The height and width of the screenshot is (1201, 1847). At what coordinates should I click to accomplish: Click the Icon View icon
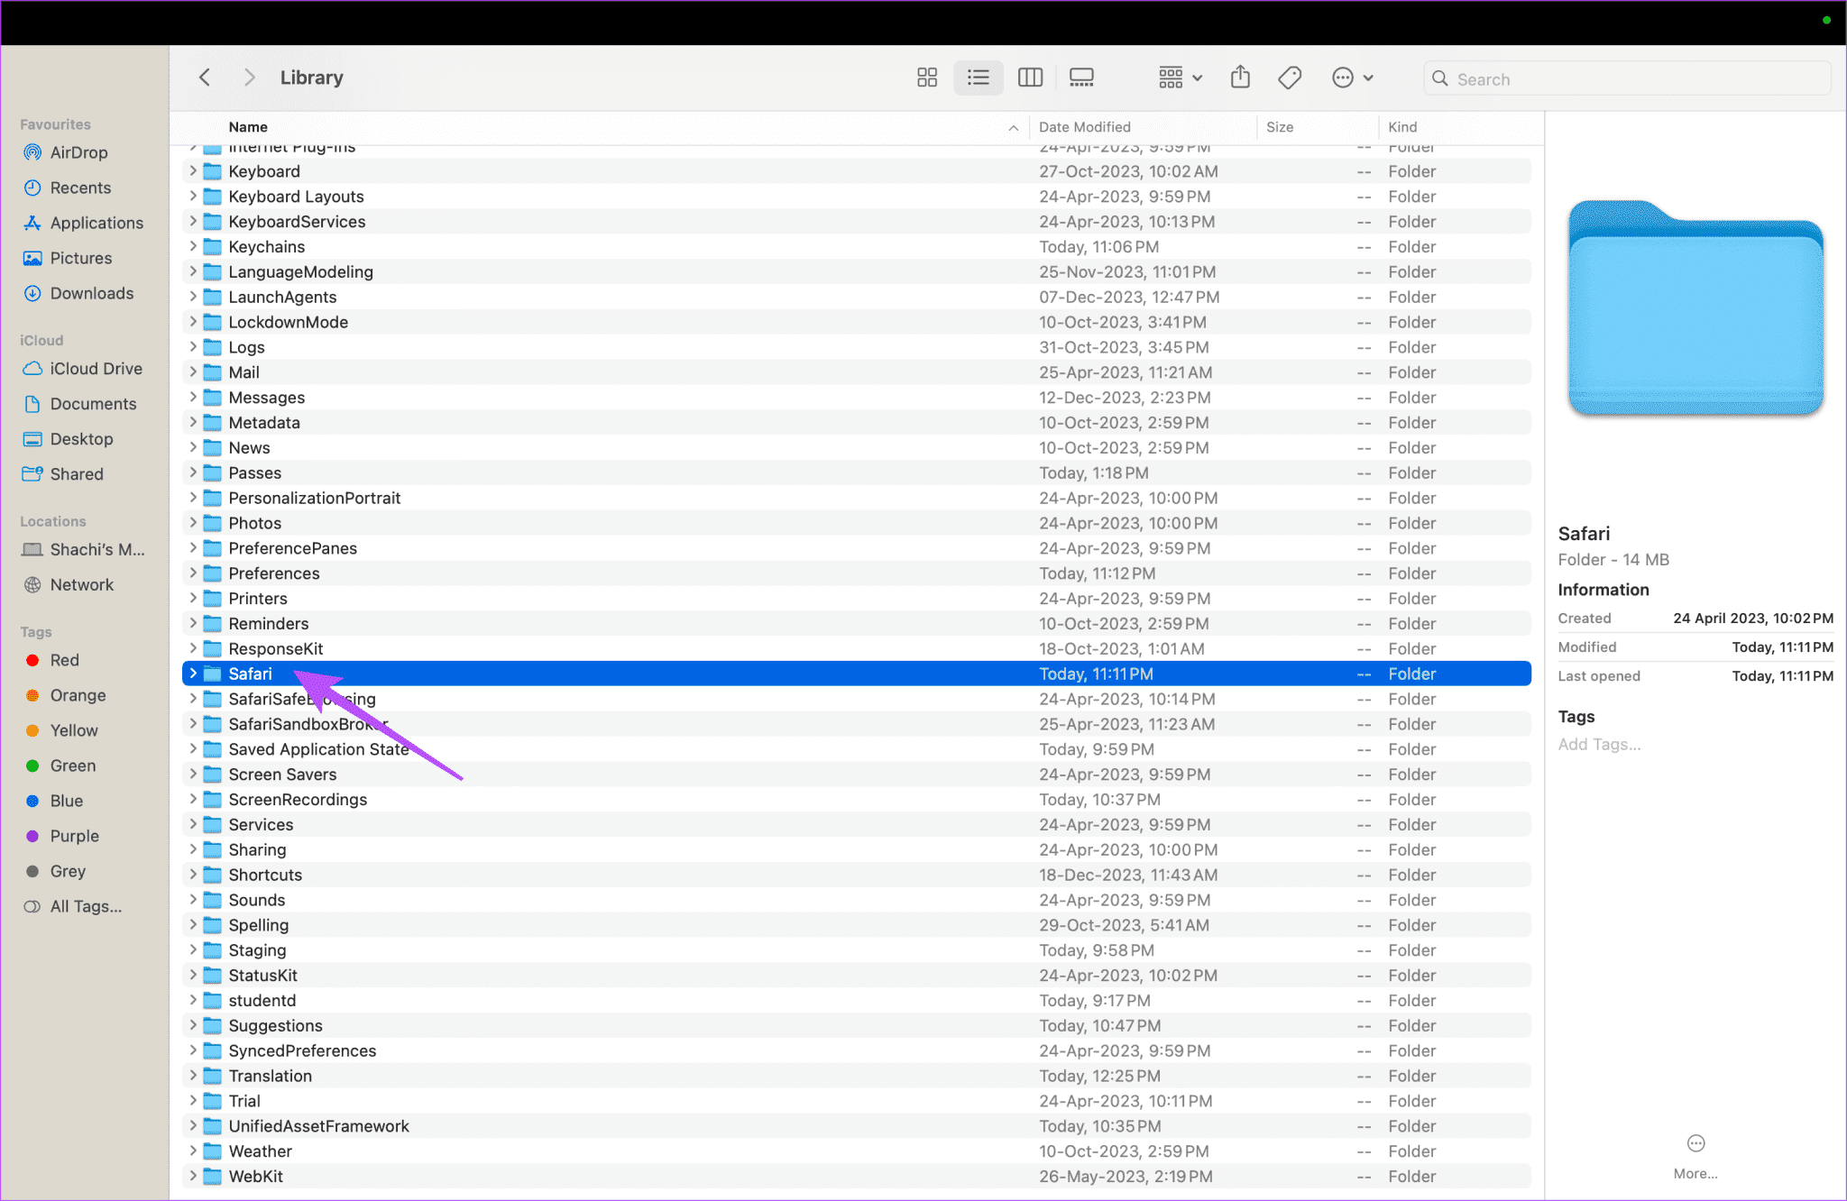(926, 77)
